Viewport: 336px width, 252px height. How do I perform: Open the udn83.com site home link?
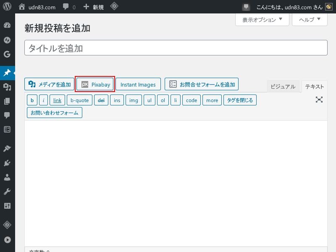[x=37, y=7]
